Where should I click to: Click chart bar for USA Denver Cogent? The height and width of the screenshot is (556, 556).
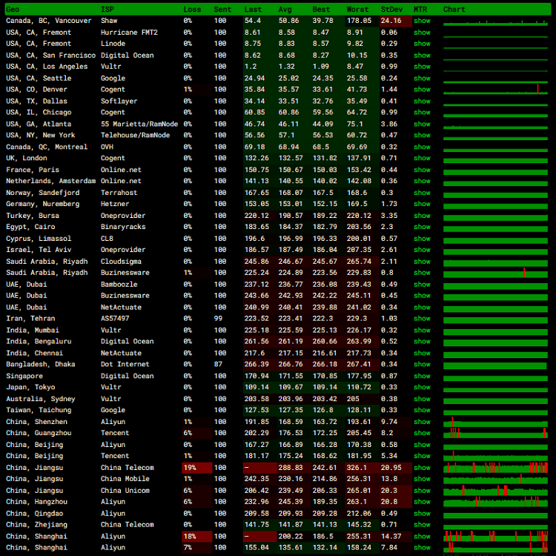pyautogui.click(x=495, y=90)
